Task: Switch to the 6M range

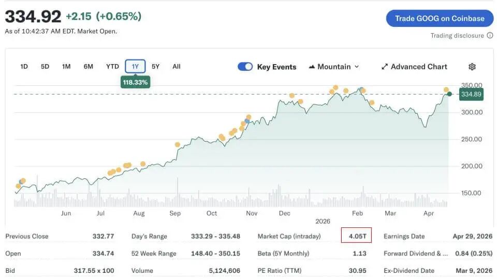Action: point(89,66)
